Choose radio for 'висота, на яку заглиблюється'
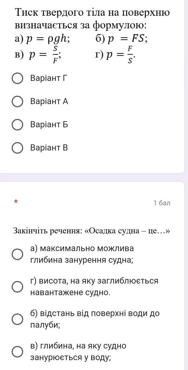The width and height of the screenshot is (188, 370). [17, 287]
